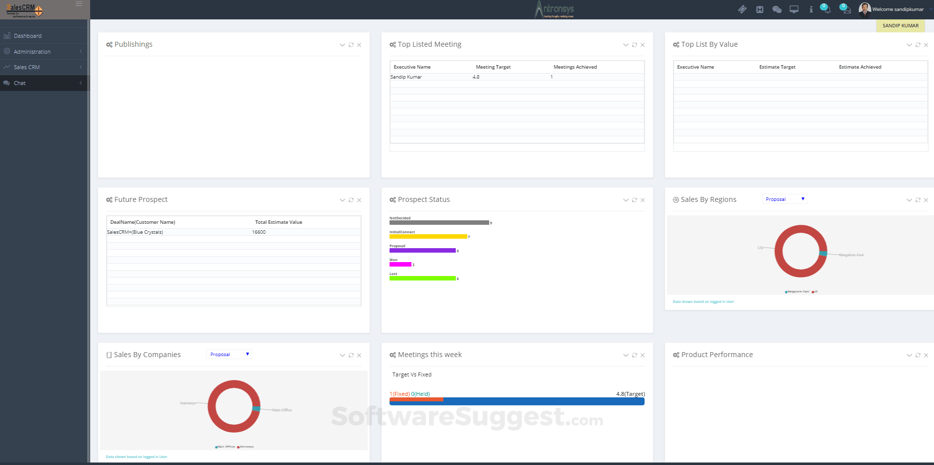The width and height of the screenshot is (934, 465).
Task: Click the H-square icon in the header
Action: 760,9
